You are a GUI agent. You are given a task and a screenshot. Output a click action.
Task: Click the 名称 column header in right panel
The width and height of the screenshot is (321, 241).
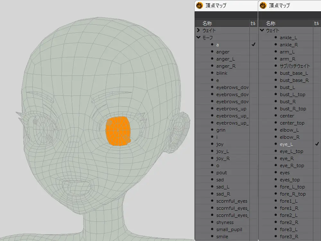[271, 23]
